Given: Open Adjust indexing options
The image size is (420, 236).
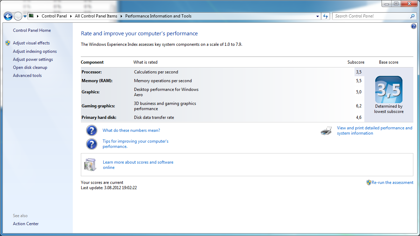Looking at the screenshot, I should (35, 51).
